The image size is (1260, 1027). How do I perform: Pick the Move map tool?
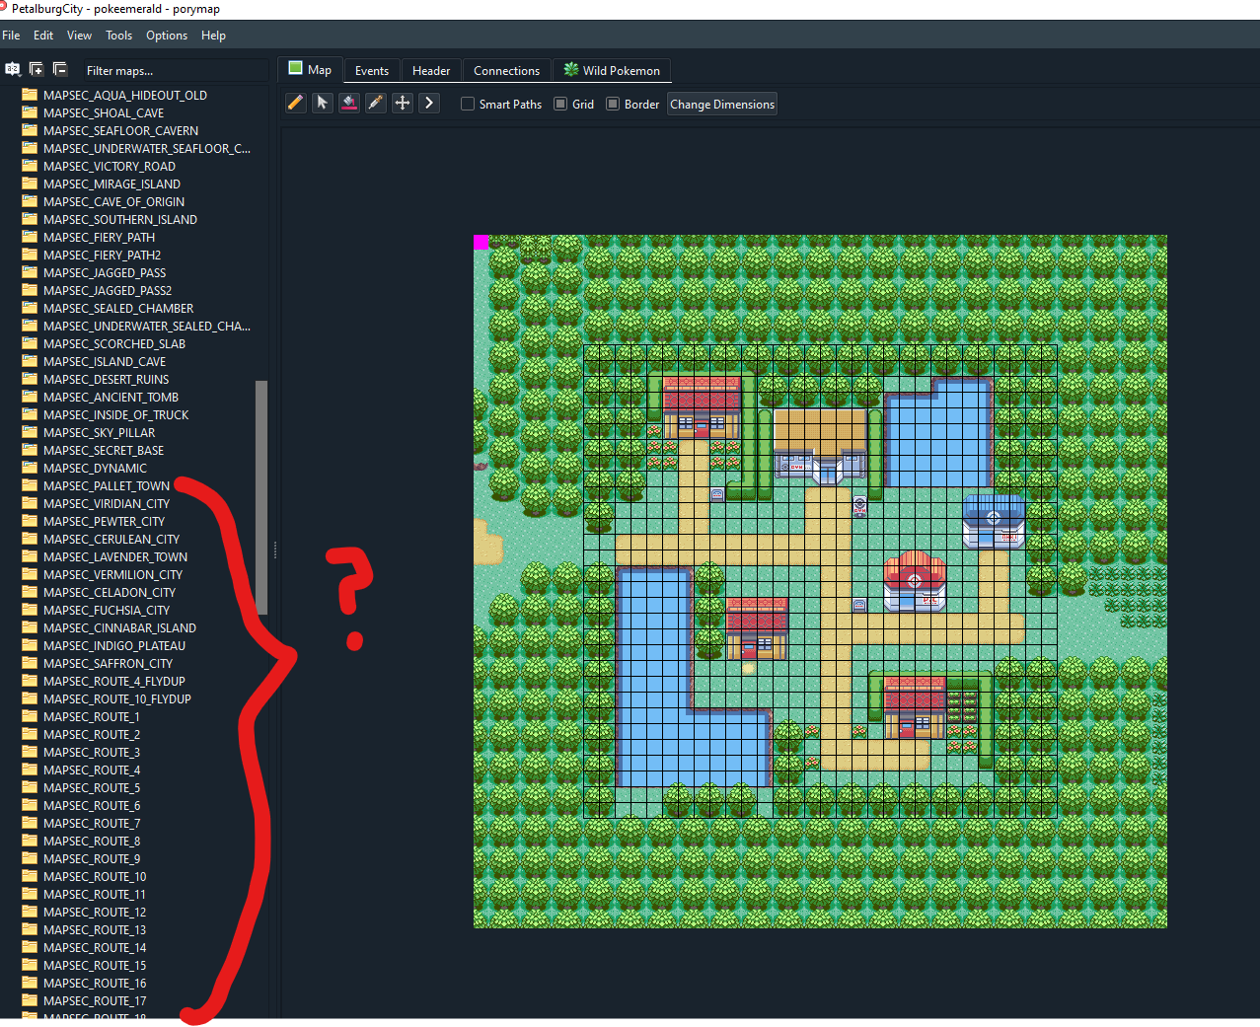(403, 104)
